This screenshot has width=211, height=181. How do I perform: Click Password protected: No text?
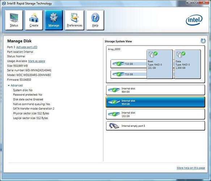(x=28, y=94)
